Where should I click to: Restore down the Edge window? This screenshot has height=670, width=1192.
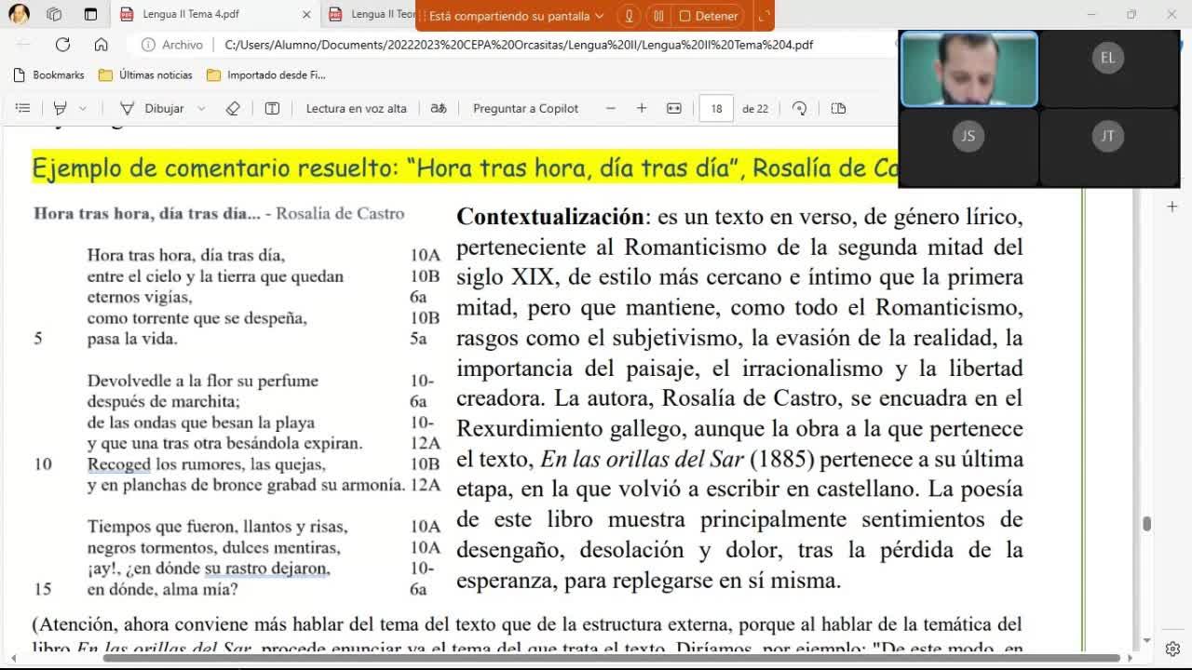point(1131,14)
